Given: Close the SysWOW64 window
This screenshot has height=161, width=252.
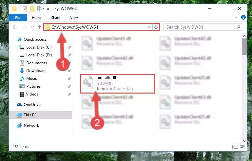Looking at the screenshot, I should (240, 8).
